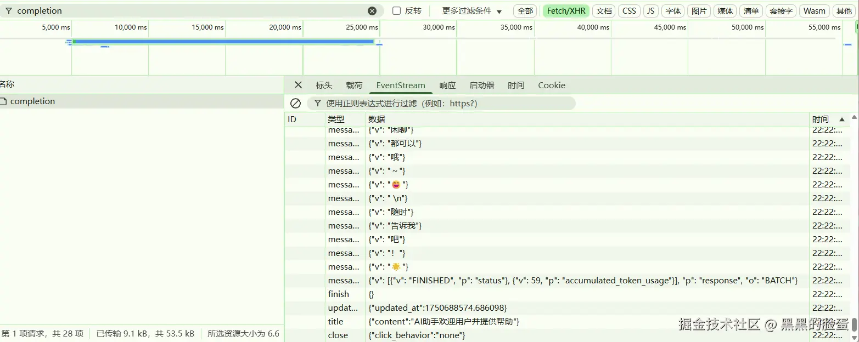This screenshot has width=859, height=342.
Task: Select the message row with "哦"
Action: 567,157
